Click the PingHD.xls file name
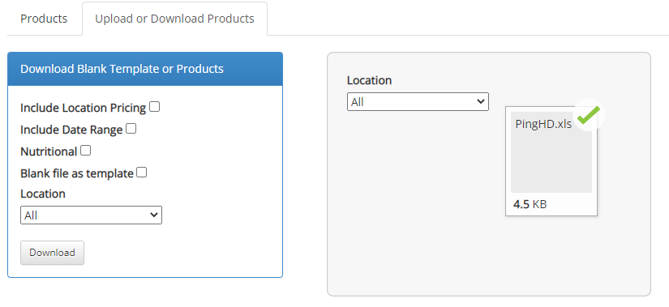 (x=543, y=124)
